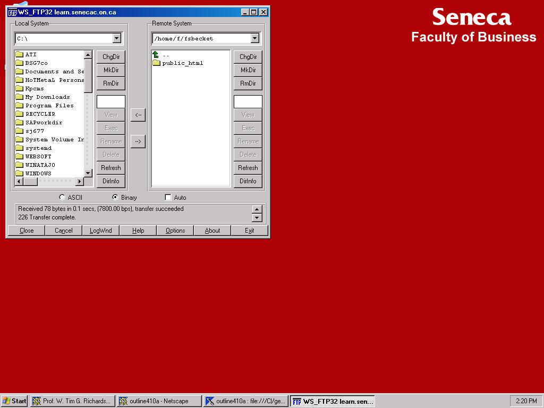This screenshot has height=408, width=544.
Task: Click local list scroll left arrow
Action: coord(19,182)
